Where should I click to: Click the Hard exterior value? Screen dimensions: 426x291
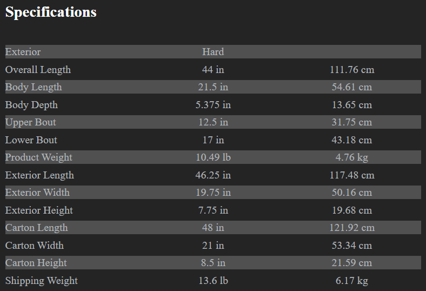(x=213, y=52)
